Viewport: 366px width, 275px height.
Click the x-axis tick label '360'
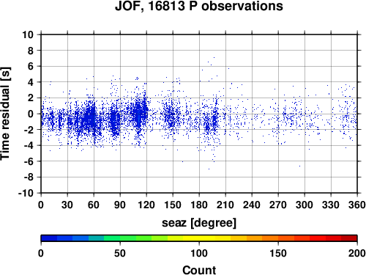pyautogui.click(x=357, y=205)
